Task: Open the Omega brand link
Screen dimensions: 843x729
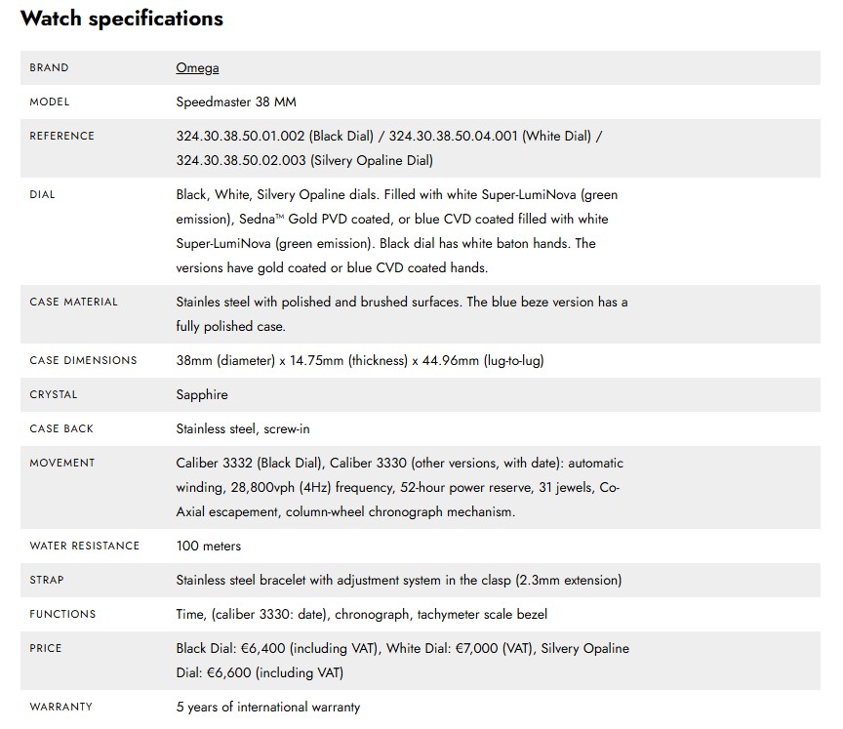Action: click(x=197, y=67)
